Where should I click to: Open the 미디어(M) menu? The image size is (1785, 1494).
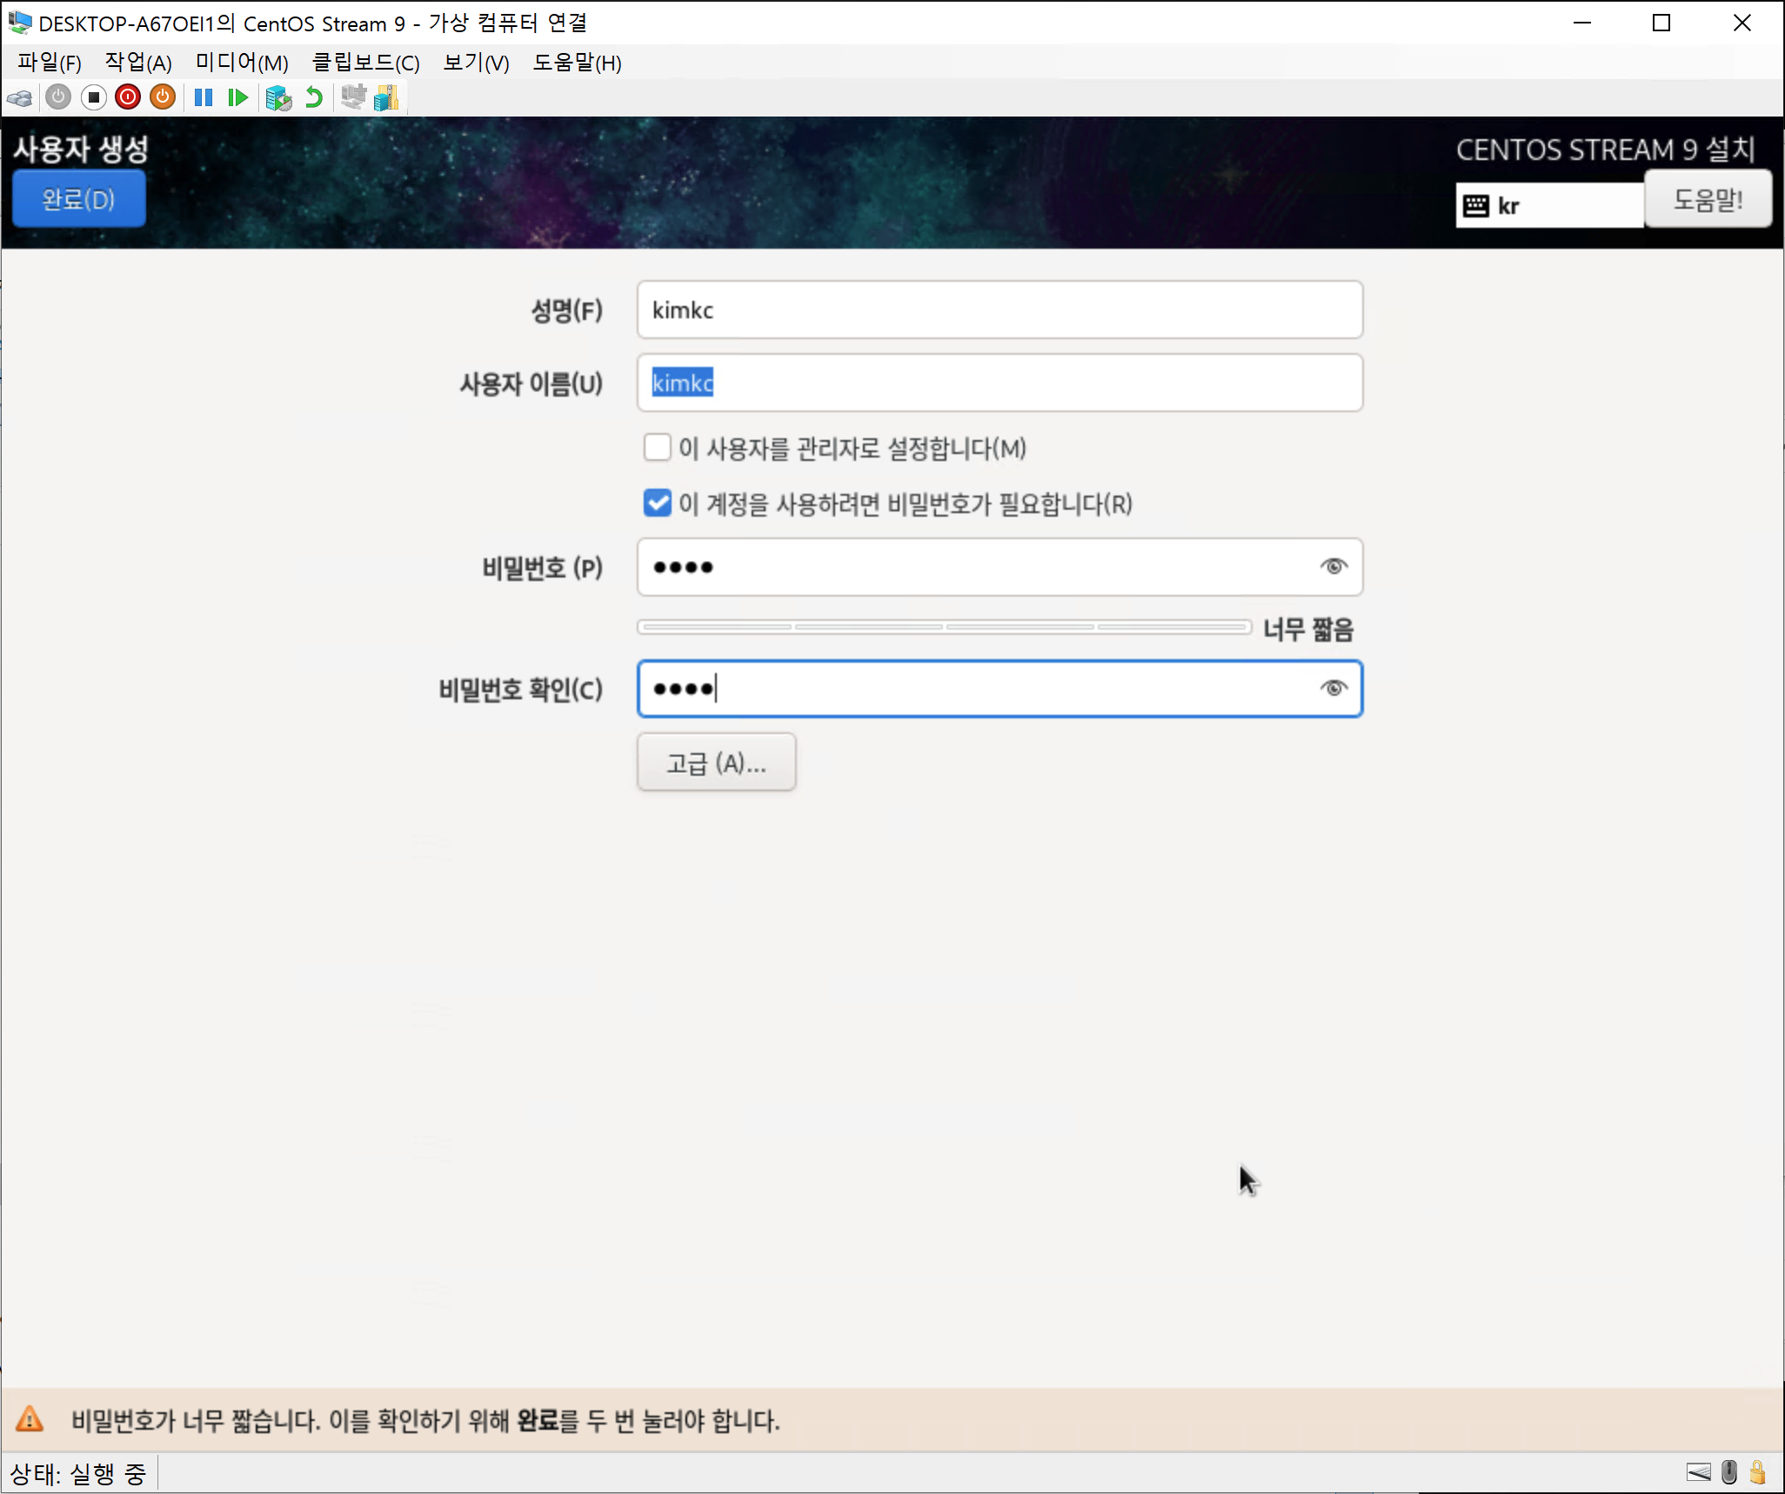tap(242, 63)
